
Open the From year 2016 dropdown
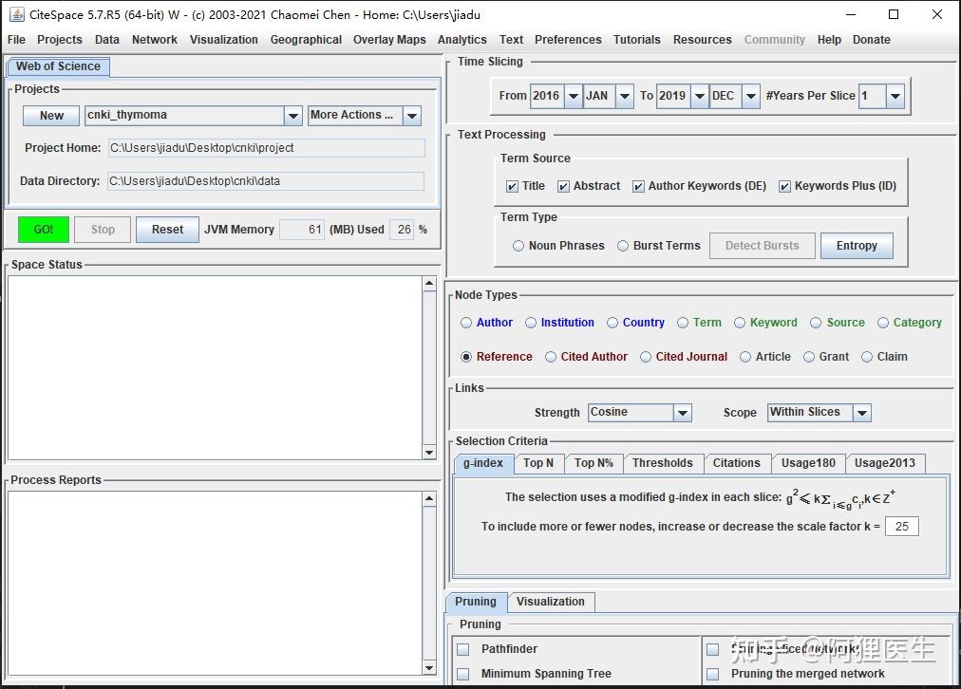pos(573,96)
